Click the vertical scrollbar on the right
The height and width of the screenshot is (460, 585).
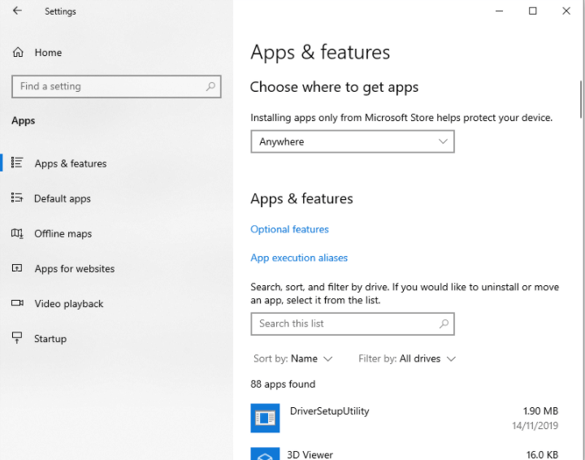click(x=581, y=100)
